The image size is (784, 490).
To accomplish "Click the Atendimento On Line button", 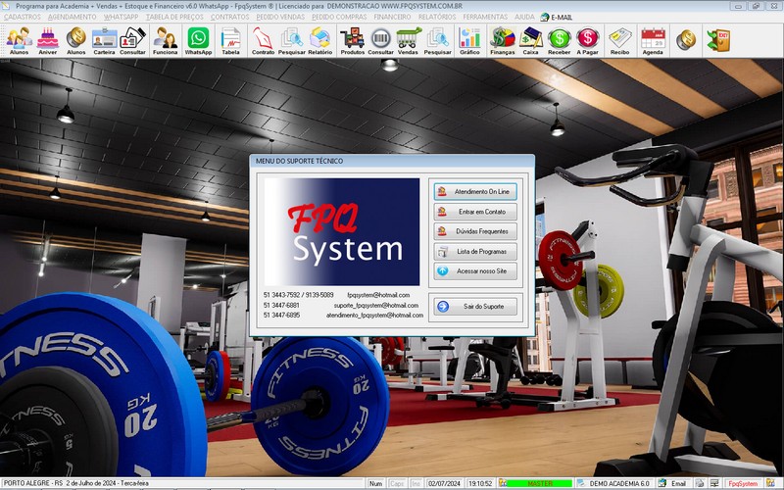I will point(475,191).
